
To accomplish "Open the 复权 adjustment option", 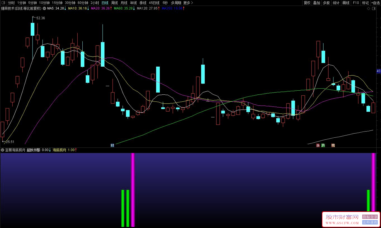I will [x=307, y=3].
